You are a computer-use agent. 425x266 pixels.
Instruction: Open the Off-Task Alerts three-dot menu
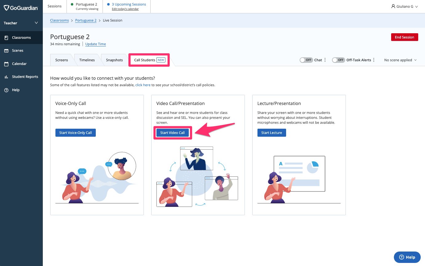pyautogui.click(x=374, y=60)
